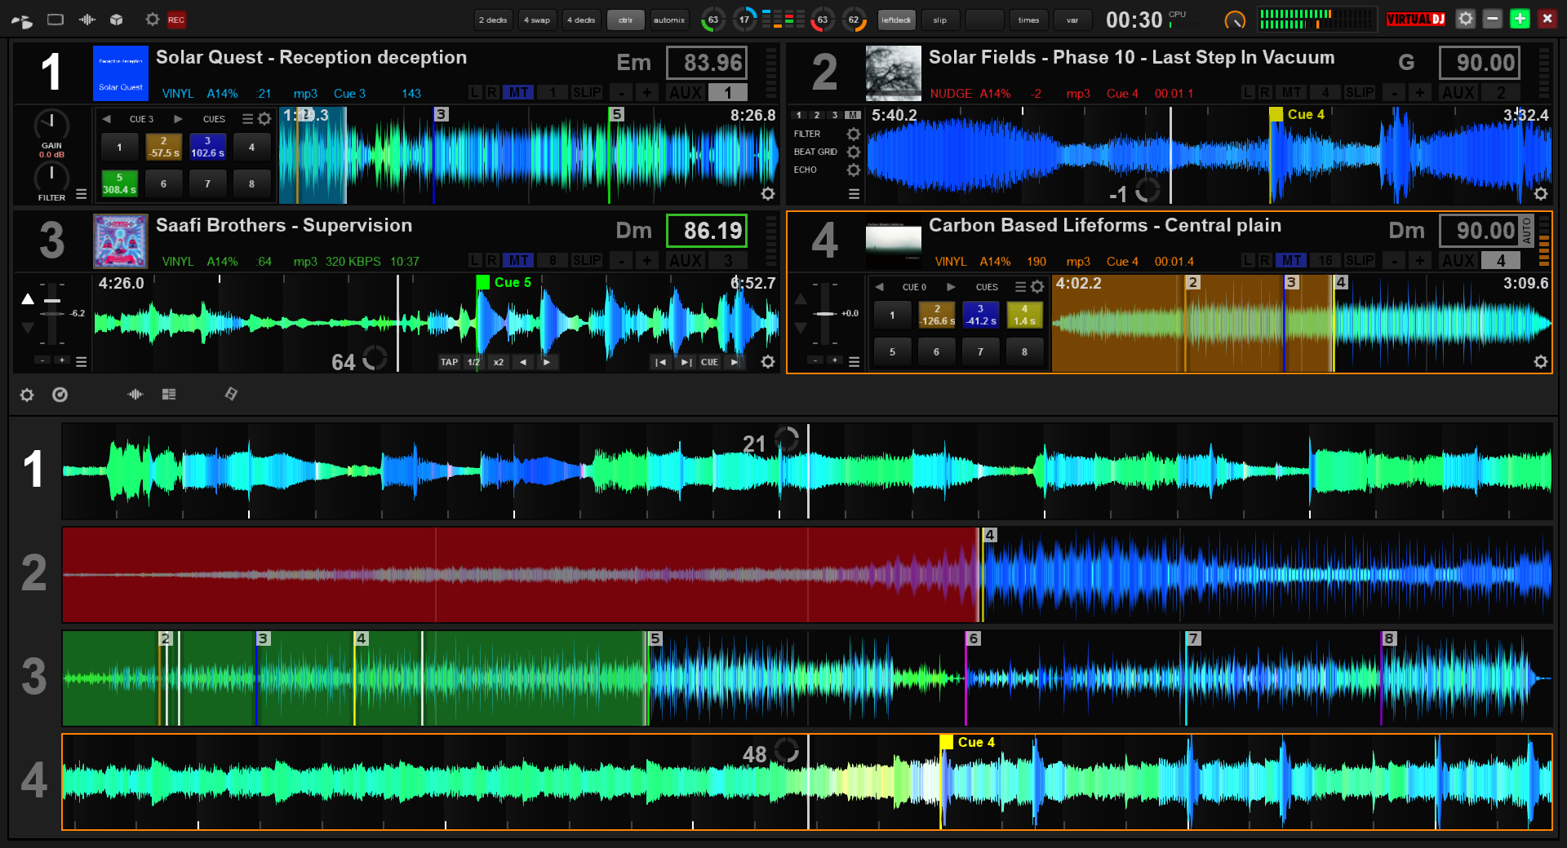
Task: Open the gear beside deck 2 BEAT GRID
Action: pos(853,152)
